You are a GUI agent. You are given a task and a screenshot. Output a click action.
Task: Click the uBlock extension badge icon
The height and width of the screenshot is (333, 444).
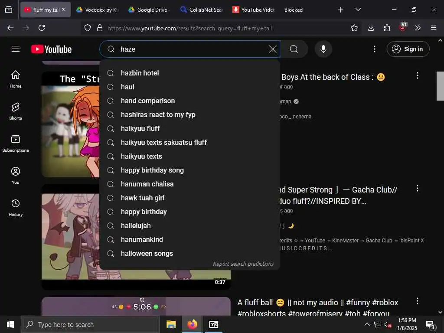coord(402,27)
